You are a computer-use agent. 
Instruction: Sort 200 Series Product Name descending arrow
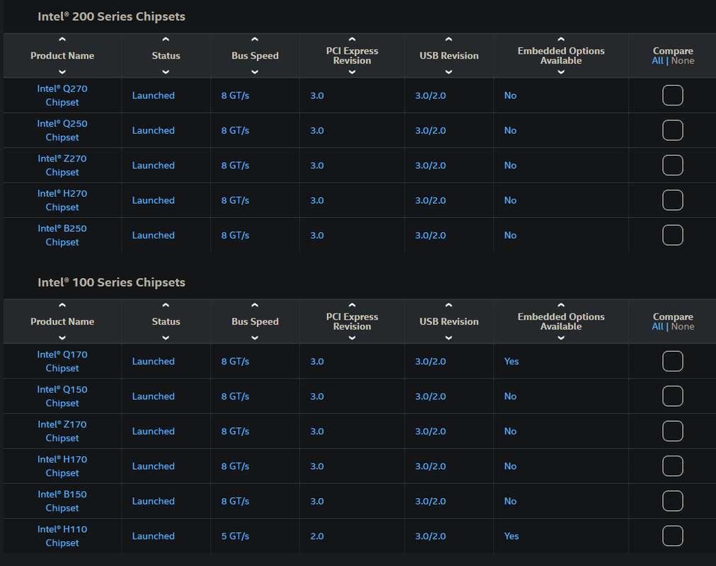pyautogui.click(x=62, y=71)
